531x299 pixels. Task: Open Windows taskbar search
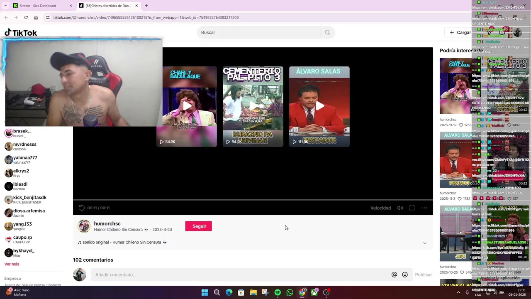pos(217,292)
